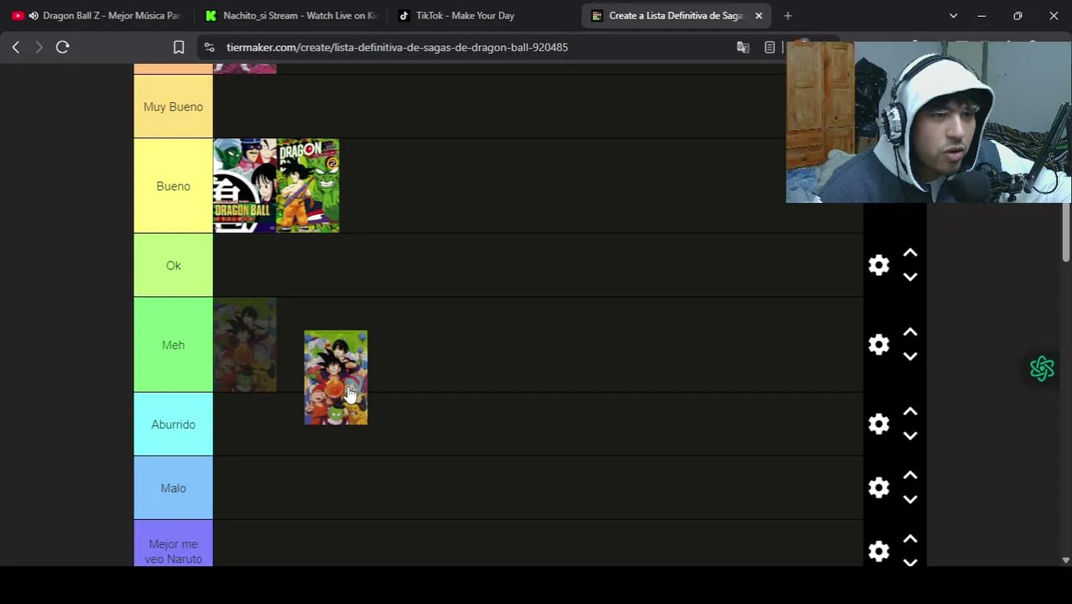The width and height of the screenshot is (1072, 604).
Task: Click the page vertical scrollbar
Action: (1066, 234)
